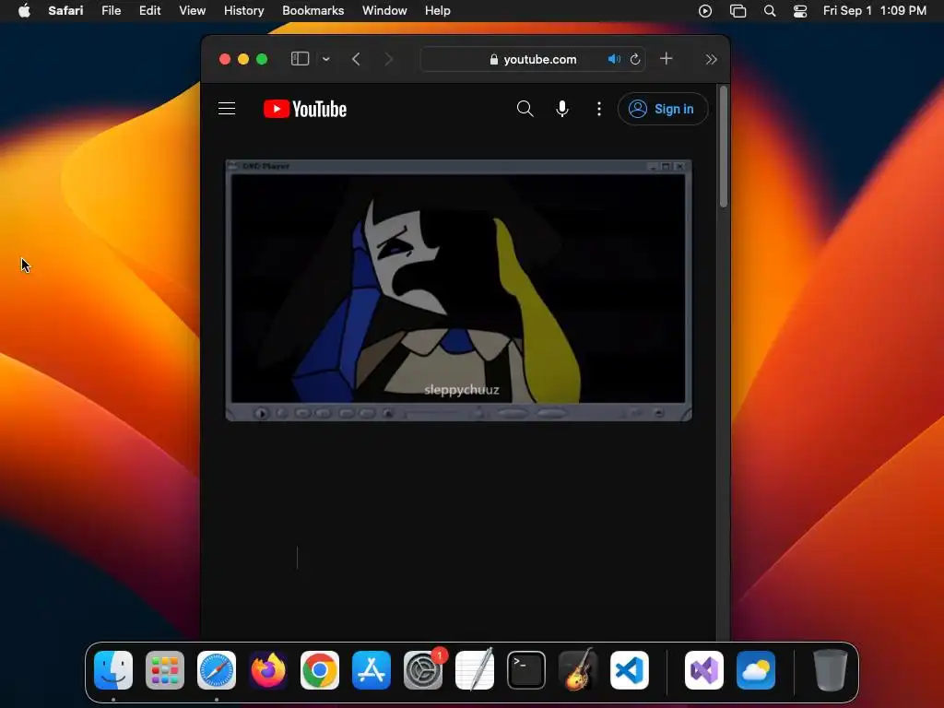Open the Apple menu
Image resolution: width=944 pixels, height=708 pixels.
(x=24, y=10)
